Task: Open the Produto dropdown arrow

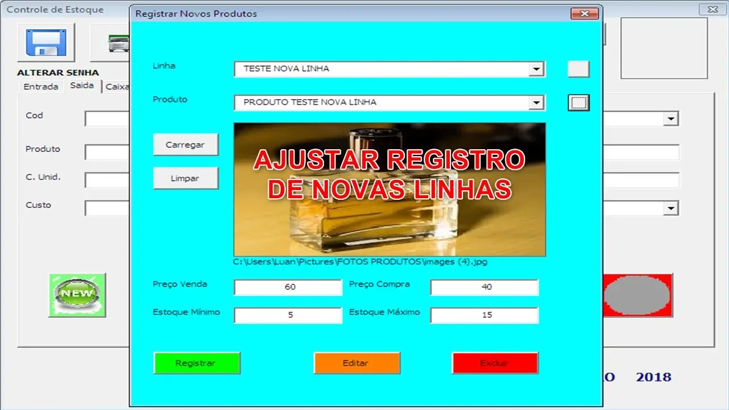Action: pyautogui.click(x=536, y=102)
